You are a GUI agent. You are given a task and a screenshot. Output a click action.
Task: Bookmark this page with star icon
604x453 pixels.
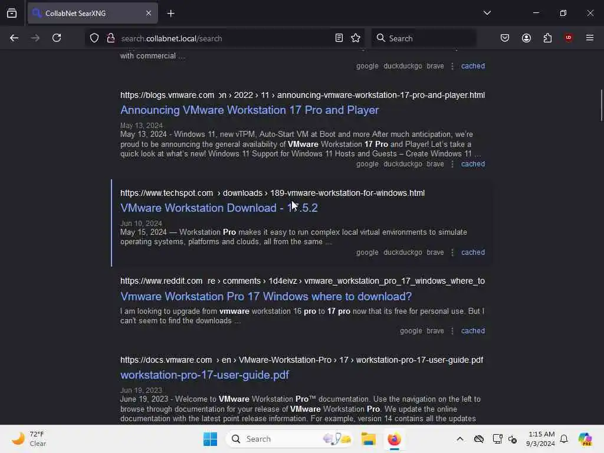tap(356, 38)
